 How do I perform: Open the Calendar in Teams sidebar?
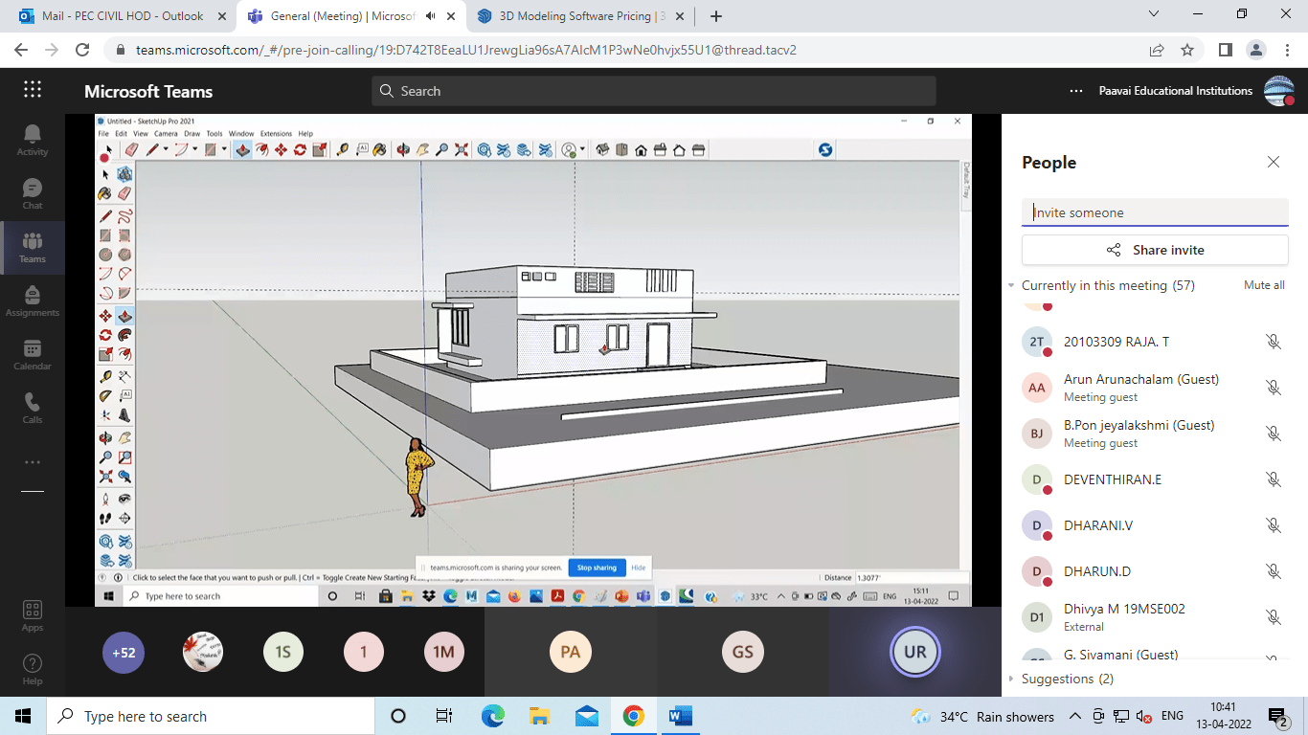[33, 354]
